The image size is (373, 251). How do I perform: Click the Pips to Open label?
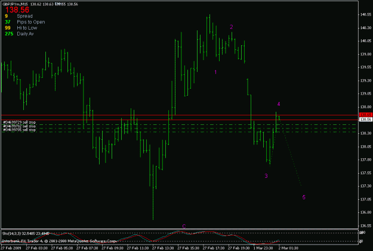tap(31, 22)
